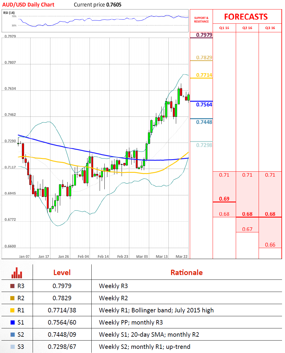Click the 0.66 Q3 16 lower forecast
This screenshot has height=353, width=285.
tap(270, 245)
